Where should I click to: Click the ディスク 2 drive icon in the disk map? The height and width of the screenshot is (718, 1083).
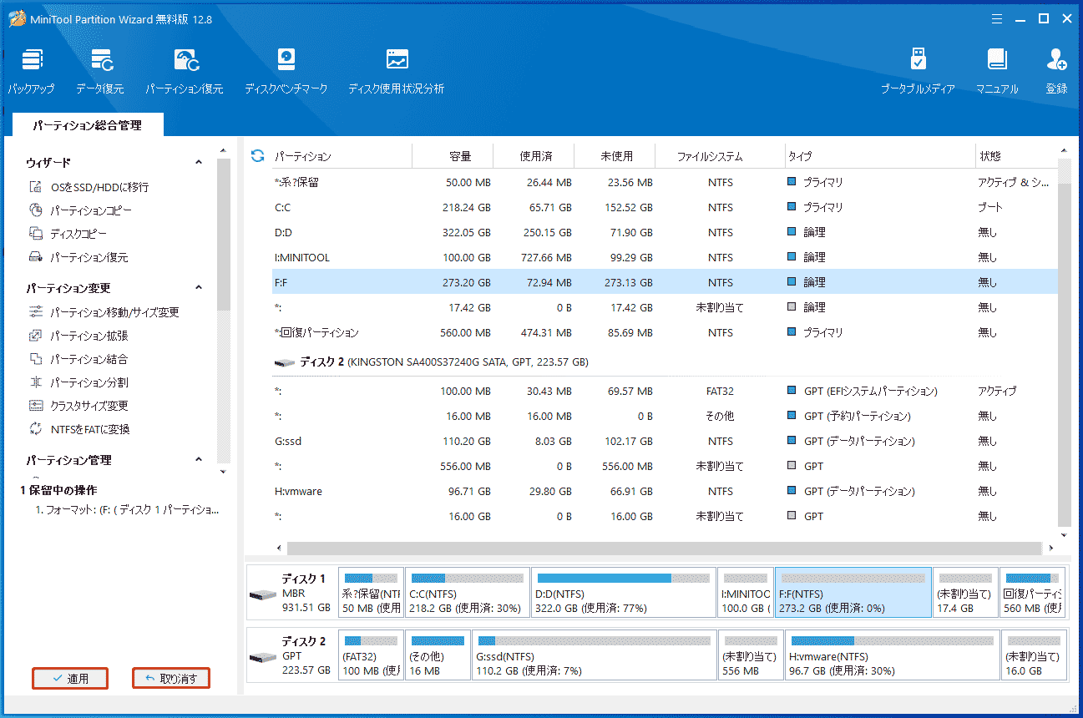click(x=262, y=656)
